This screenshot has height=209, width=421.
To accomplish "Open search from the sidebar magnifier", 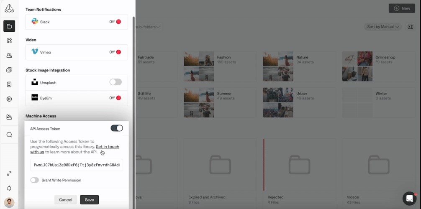I will tap(9, 135).
